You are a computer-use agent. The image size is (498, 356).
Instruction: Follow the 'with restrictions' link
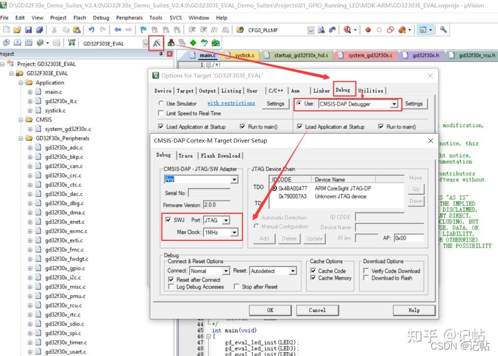(231, 103)
